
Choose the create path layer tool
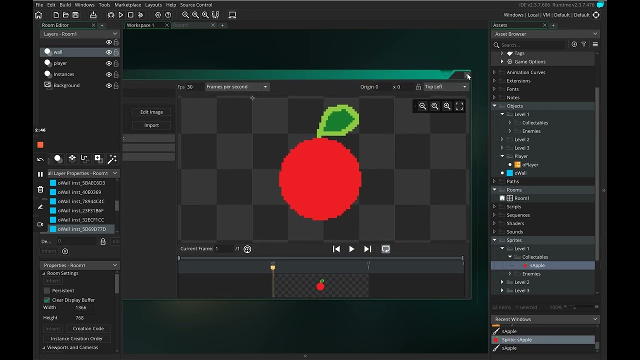pos(84,158)
